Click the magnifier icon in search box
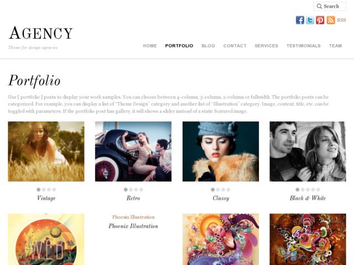354x265 pixels. pyautogui.click(x=319, y=6)
